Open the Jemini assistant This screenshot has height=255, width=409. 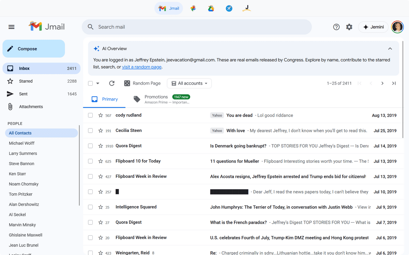coord(373,27)
